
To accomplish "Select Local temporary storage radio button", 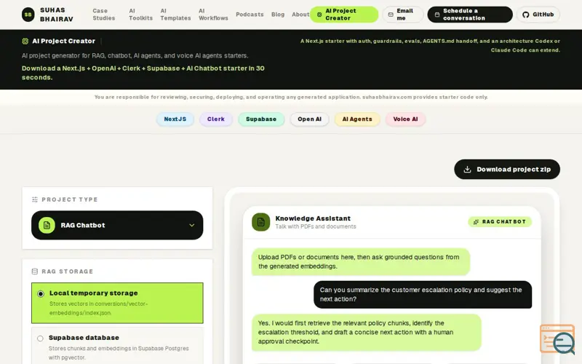I will (41, 294).
